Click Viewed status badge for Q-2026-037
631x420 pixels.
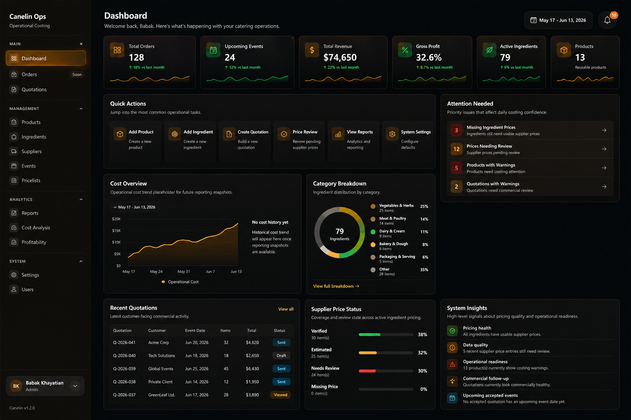(x=281, y=395)
